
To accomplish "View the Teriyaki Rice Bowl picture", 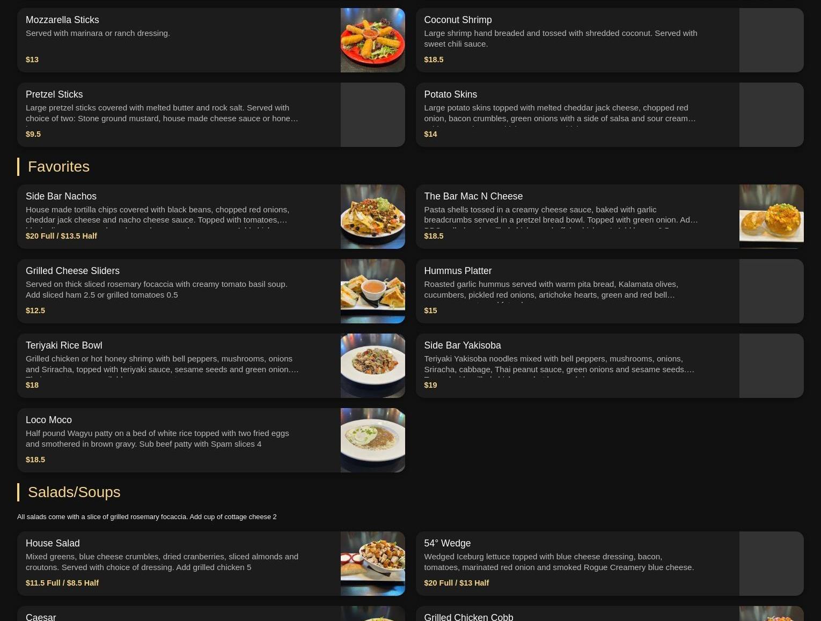I will click(372, 366).
